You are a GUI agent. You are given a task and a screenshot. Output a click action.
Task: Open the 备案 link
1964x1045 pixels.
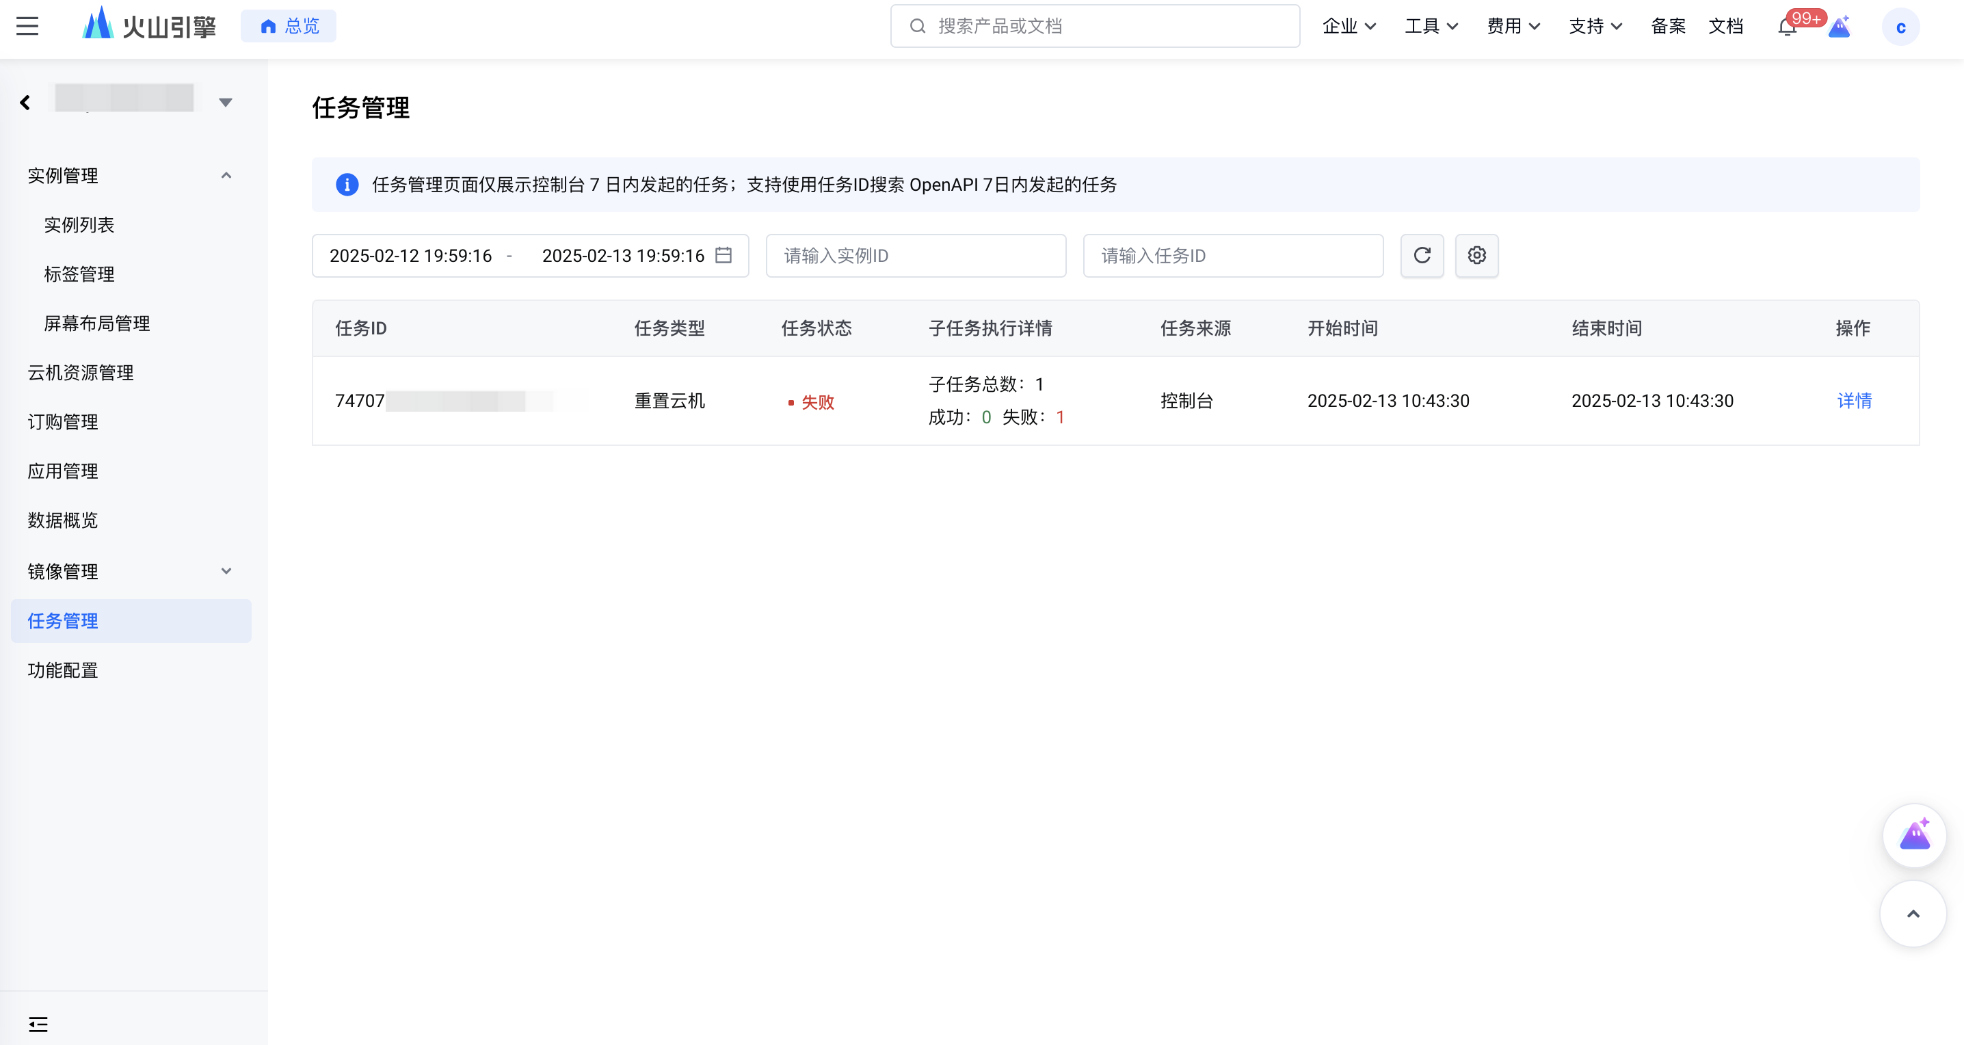tap(1667, 27)
